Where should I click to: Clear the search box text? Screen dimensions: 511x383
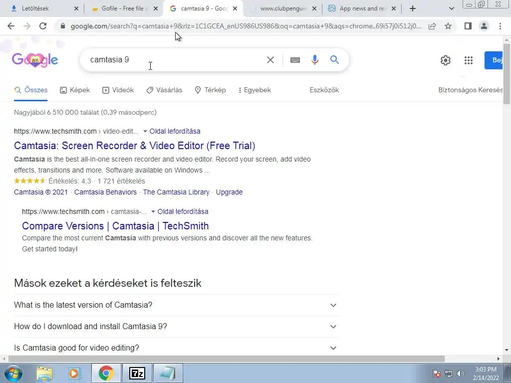[270, 60]
